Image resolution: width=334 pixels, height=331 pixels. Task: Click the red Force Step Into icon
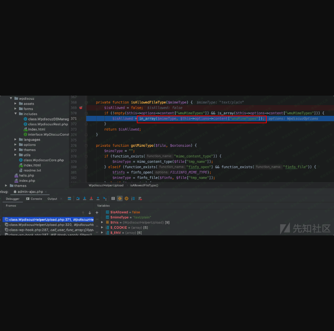pos(91,199)
